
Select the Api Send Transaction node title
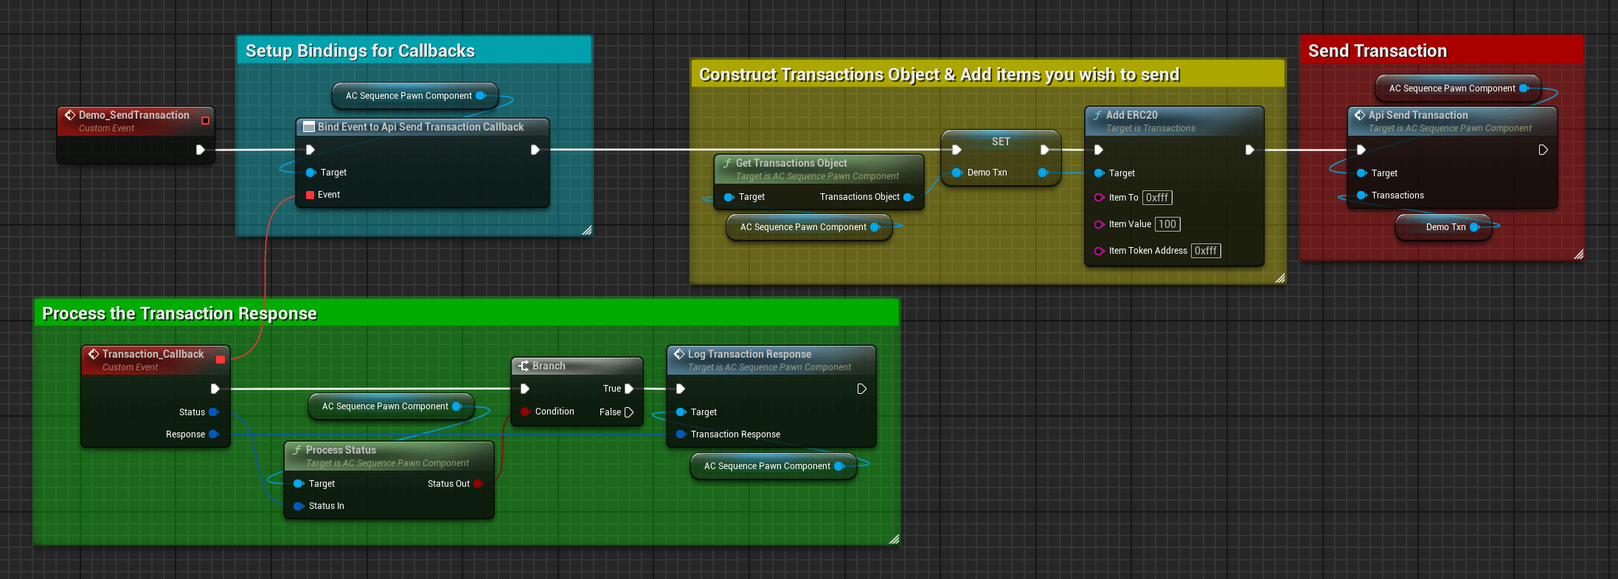[1418, 115]
